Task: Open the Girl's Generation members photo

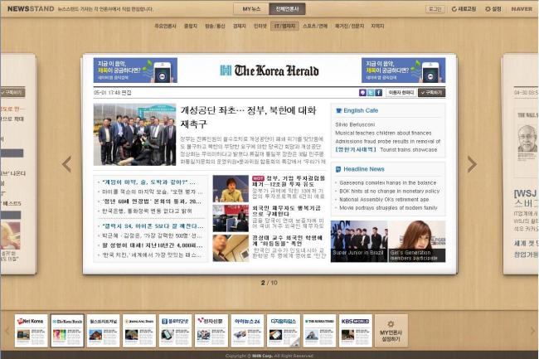Action: tap(416, 241)
